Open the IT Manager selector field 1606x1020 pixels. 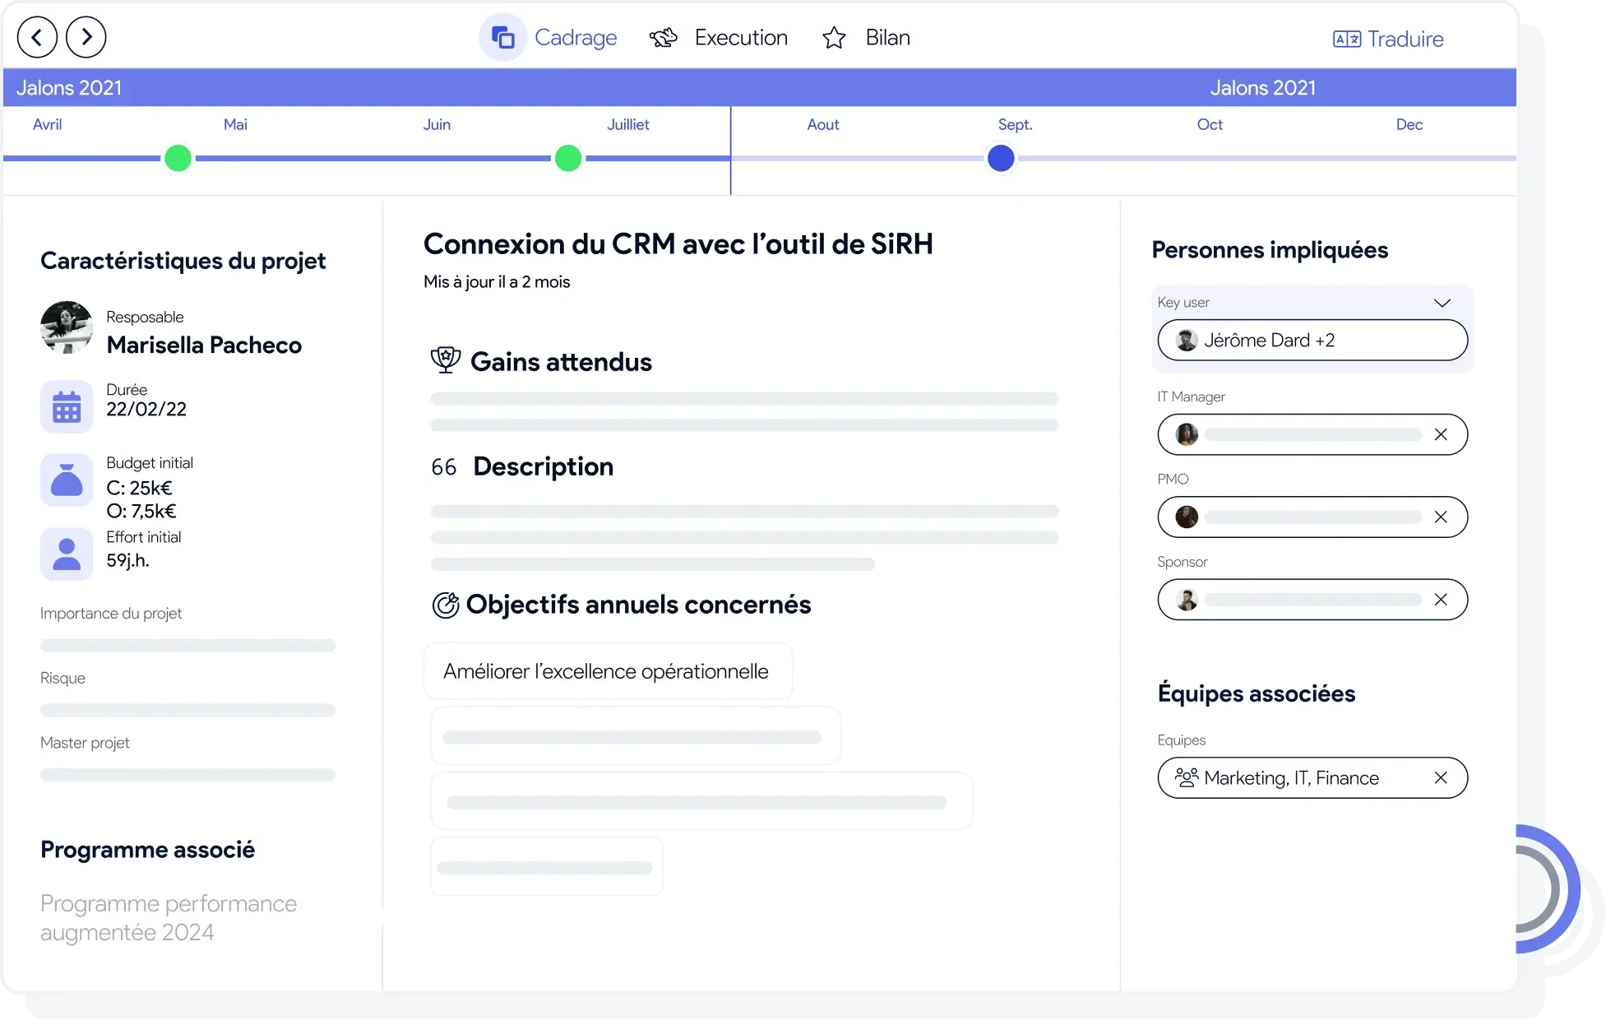pyautogui.click(x=1312, y=434)
